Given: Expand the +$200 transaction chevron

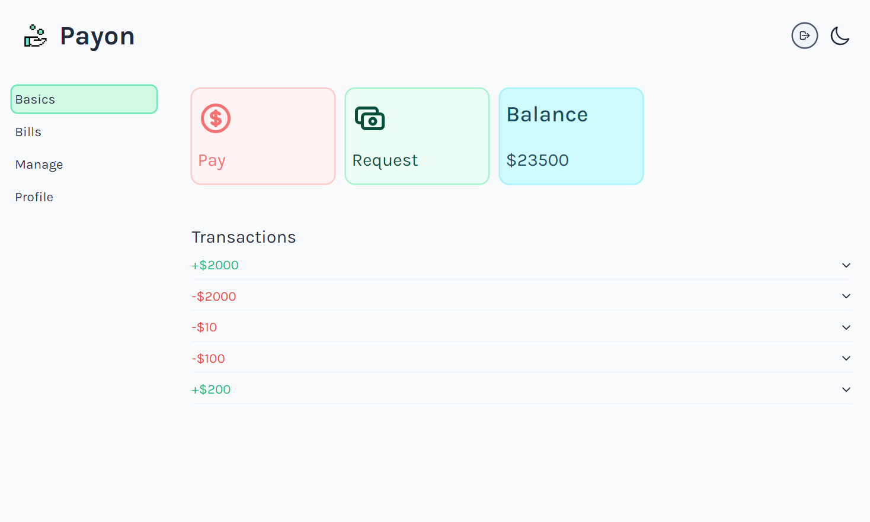Looking at the screenshot, I should [x=846, y=389].
